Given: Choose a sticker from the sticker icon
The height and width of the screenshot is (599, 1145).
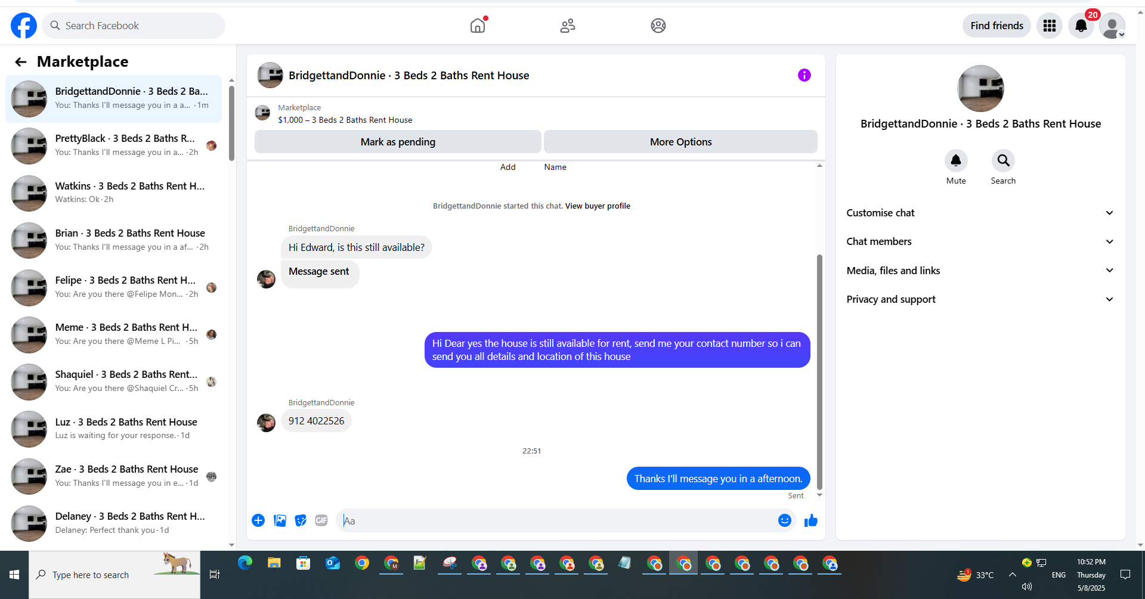Looking at the screenshot, I should [301, 520].
